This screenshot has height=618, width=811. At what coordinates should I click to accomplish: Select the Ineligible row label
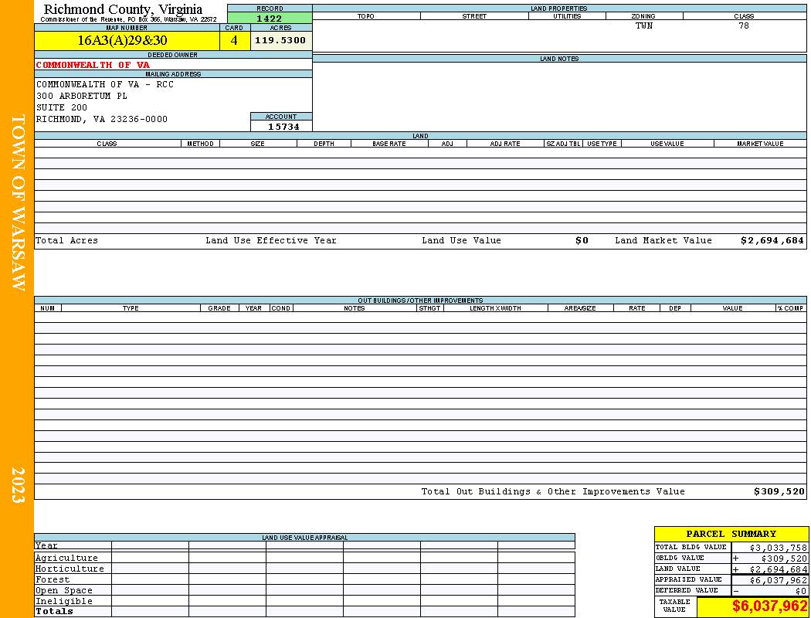pos(63,602)
